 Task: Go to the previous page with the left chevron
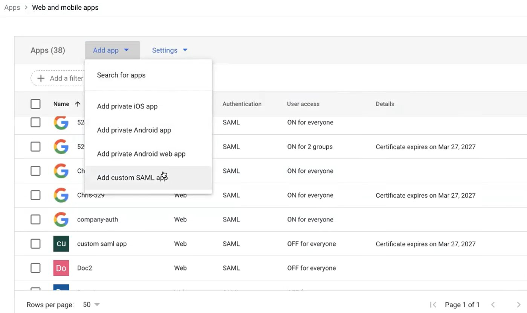pos(493,304)
